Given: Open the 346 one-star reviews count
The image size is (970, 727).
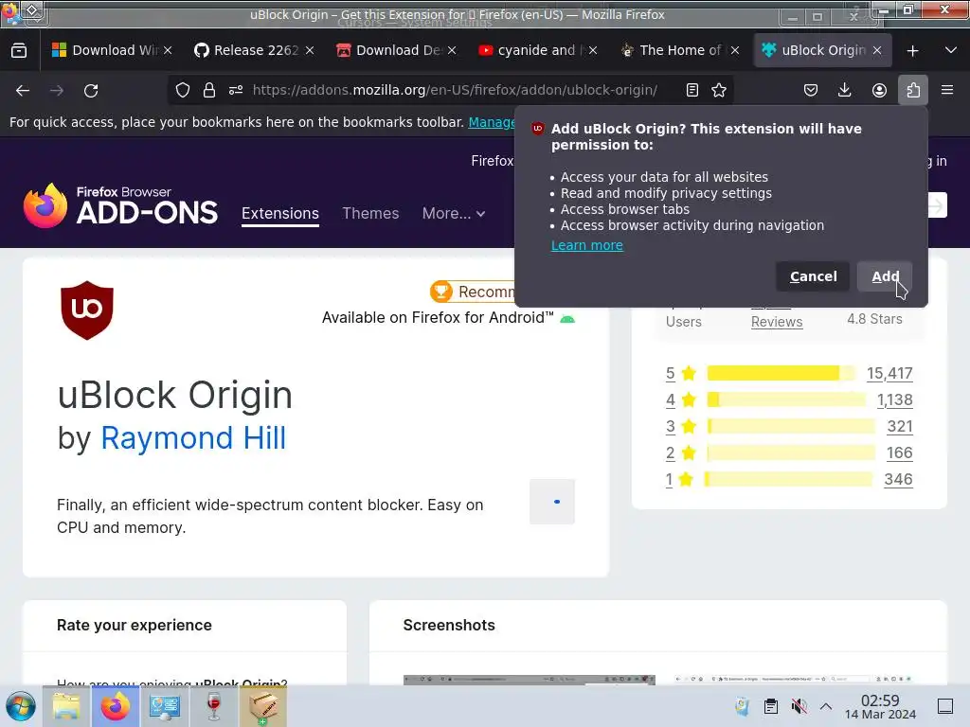Looking at the screenshot, I should [x=898, y=480].
